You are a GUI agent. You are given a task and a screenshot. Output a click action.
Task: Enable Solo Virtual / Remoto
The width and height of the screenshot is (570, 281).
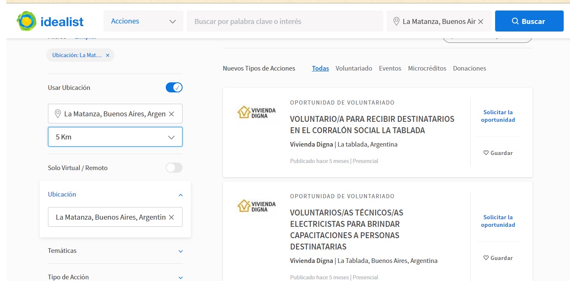[x=174, y=167]
